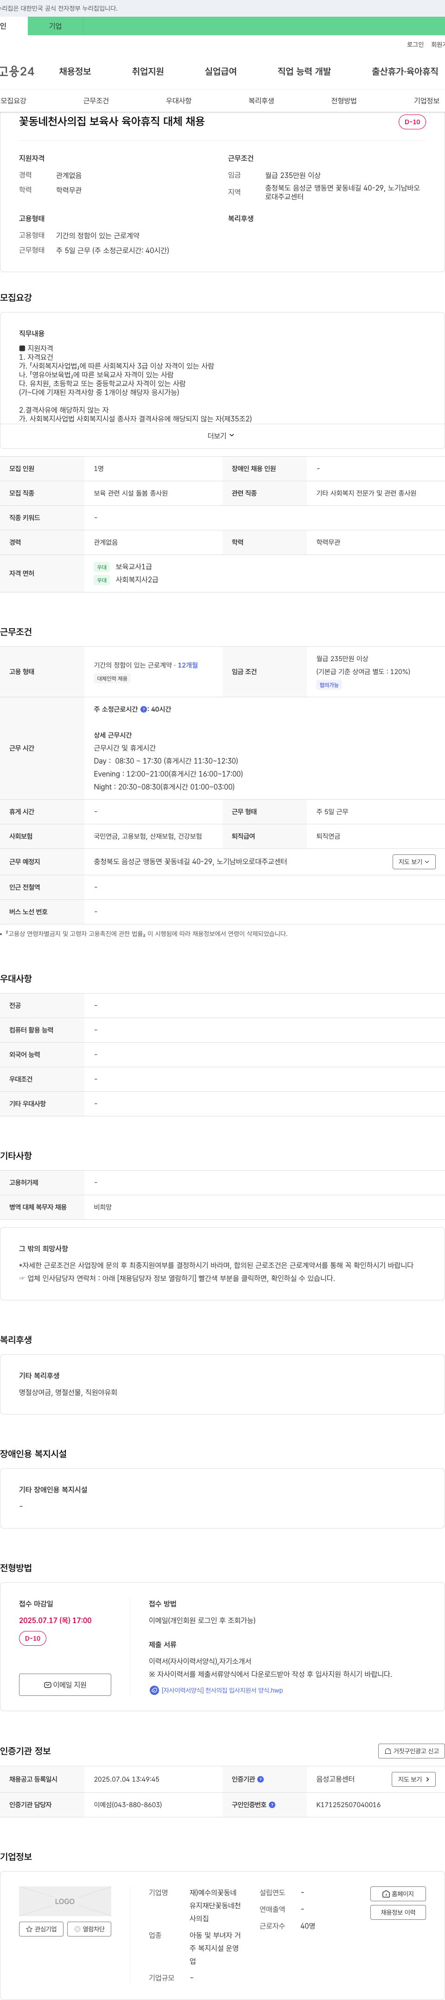445x2000 pixels.
Task: Toggle 열람차단 for this company
Action: (x=89, y=1929)
